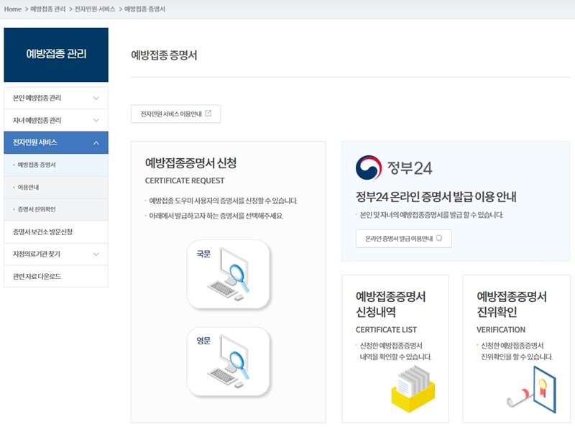
Task: Click the 정부24 logo
Action: tap(394, 167)
